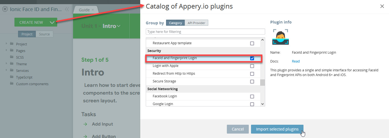Image resolution: width=389 pixels, height=138 pixels.
Task: Switch to the Project tab
Action: coord(27,34)
